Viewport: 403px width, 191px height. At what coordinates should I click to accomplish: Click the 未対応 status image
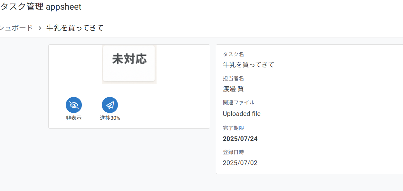pyautogui.click(x=129, y=64)
